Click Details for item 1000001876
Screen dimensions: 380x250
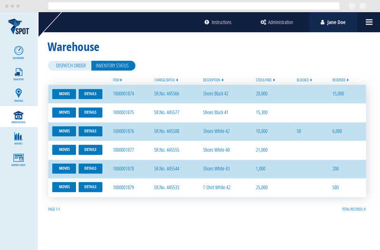(x=90, y=131)
